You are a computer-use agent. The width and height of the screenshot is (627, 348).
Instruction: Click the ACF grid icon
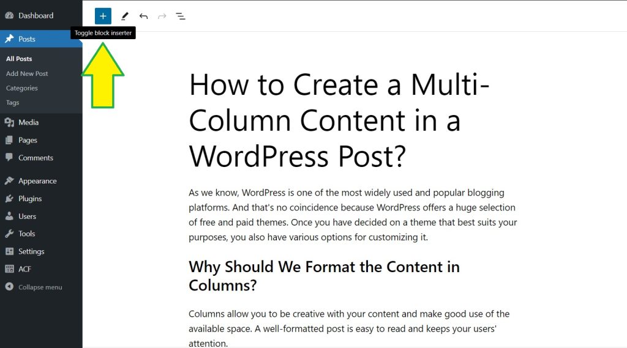pos(9,269)
